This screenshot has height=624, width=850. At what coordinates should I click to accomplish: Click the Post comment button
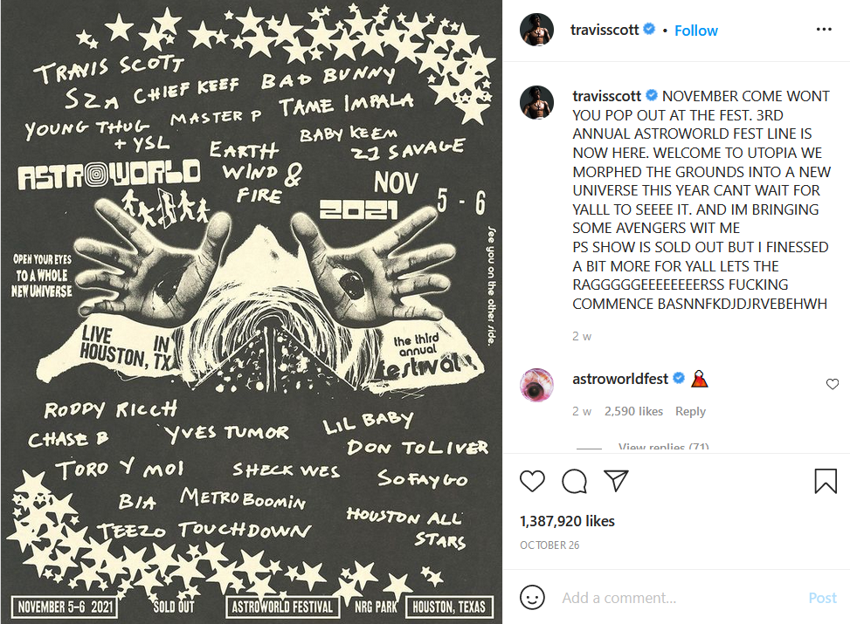822,598
